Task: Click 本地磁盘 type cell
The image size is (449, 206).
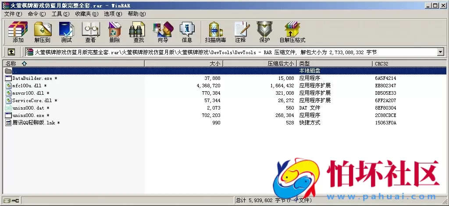Action: coord(310,71)
